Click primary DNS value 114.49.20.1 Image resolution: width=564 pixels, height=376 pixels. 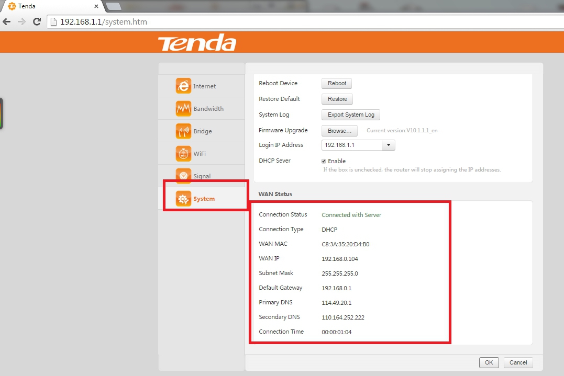pos(337,303)
